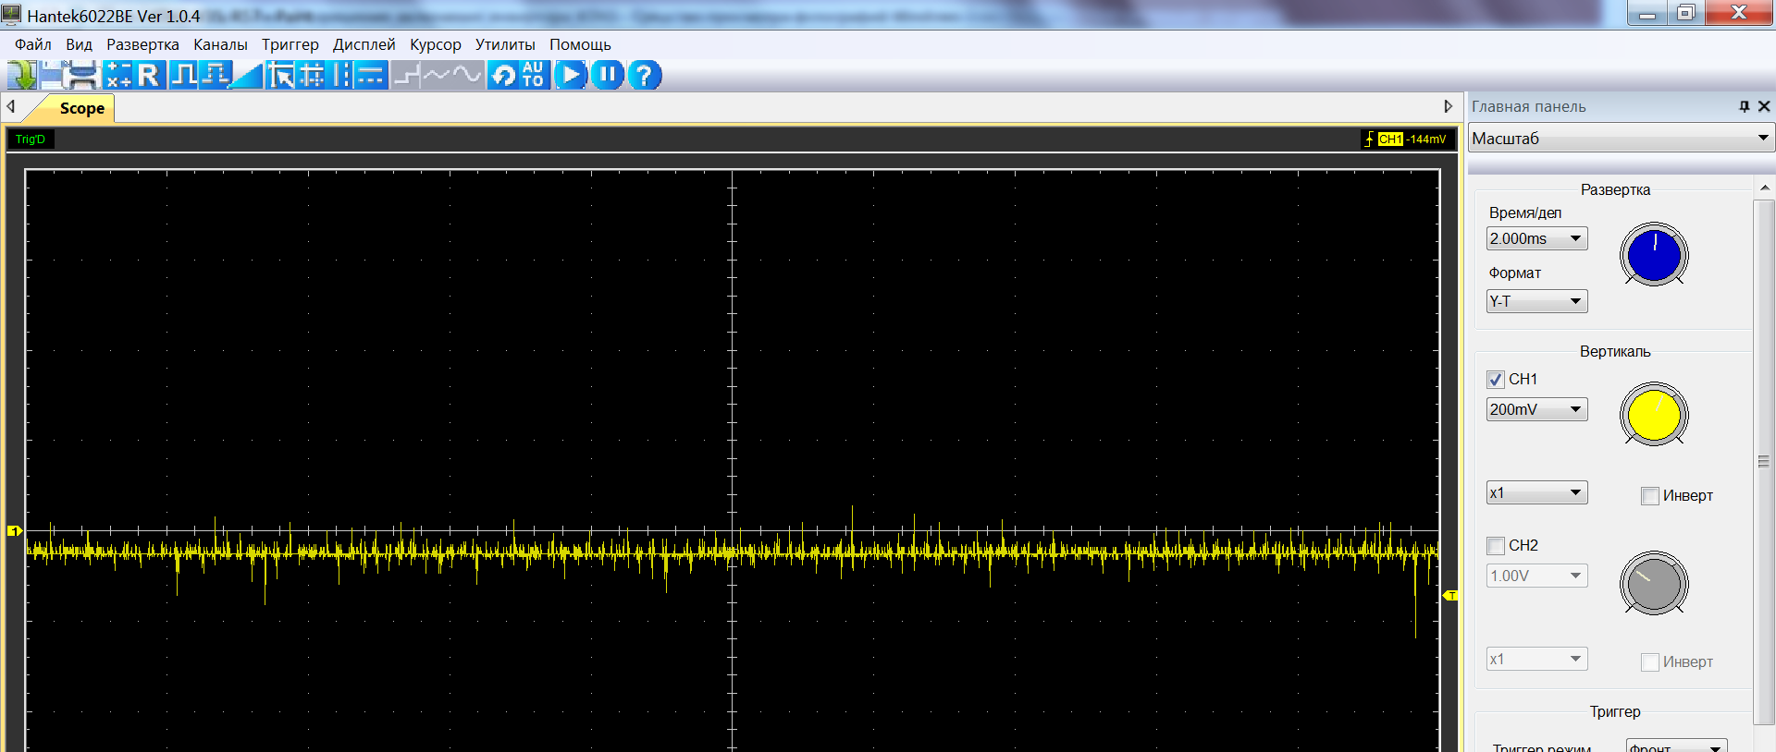Viewport: 1776px width, 752px height.
Task: Open the math operations (+-×÷) tool
Action: click(x=117, y=75)
